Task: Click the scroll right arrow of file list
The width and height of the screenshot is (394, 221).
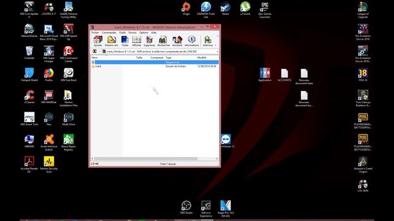Action: click(217, 158)
